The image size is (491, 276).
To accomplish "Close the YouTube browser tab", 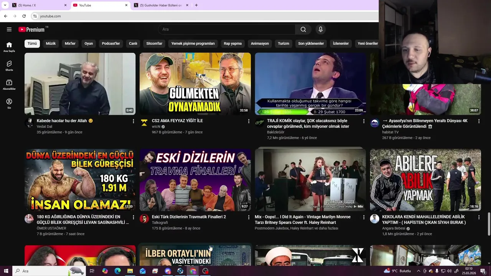I will [126, 5].
